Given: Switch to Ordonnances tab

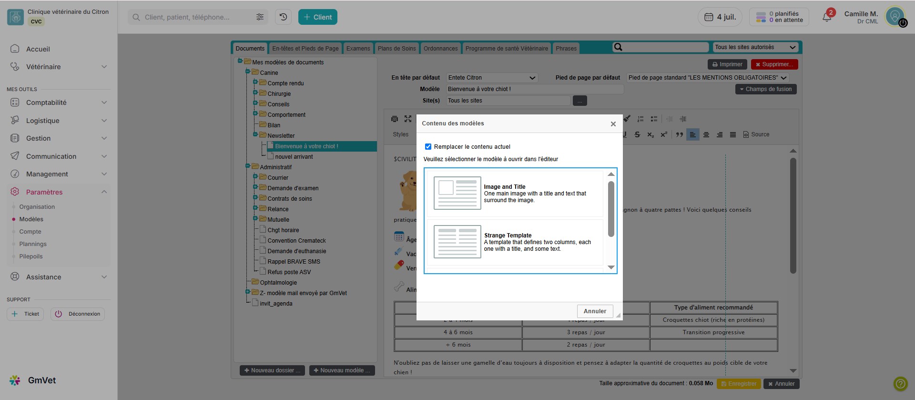Looking at the screenshot, I should (x=441, y=48).
